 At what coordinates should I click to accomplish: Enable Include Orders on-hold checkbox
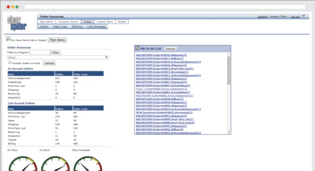(x=10, y=63)
